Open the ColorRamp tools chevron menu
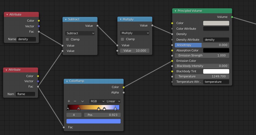Screen dimensions: 256x135 point(83,101)
